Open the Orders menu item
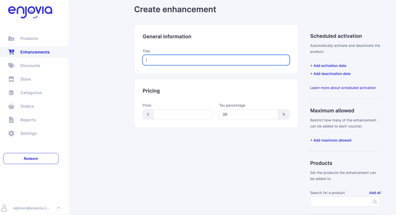The image size is (396, 215). tap(27, 106)
